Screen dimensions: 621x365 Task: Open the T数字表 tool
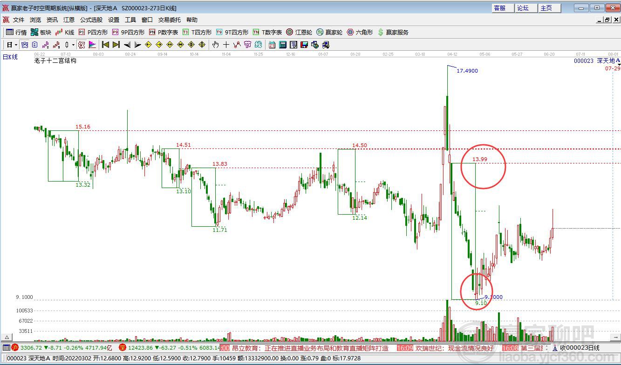(267, 32)
